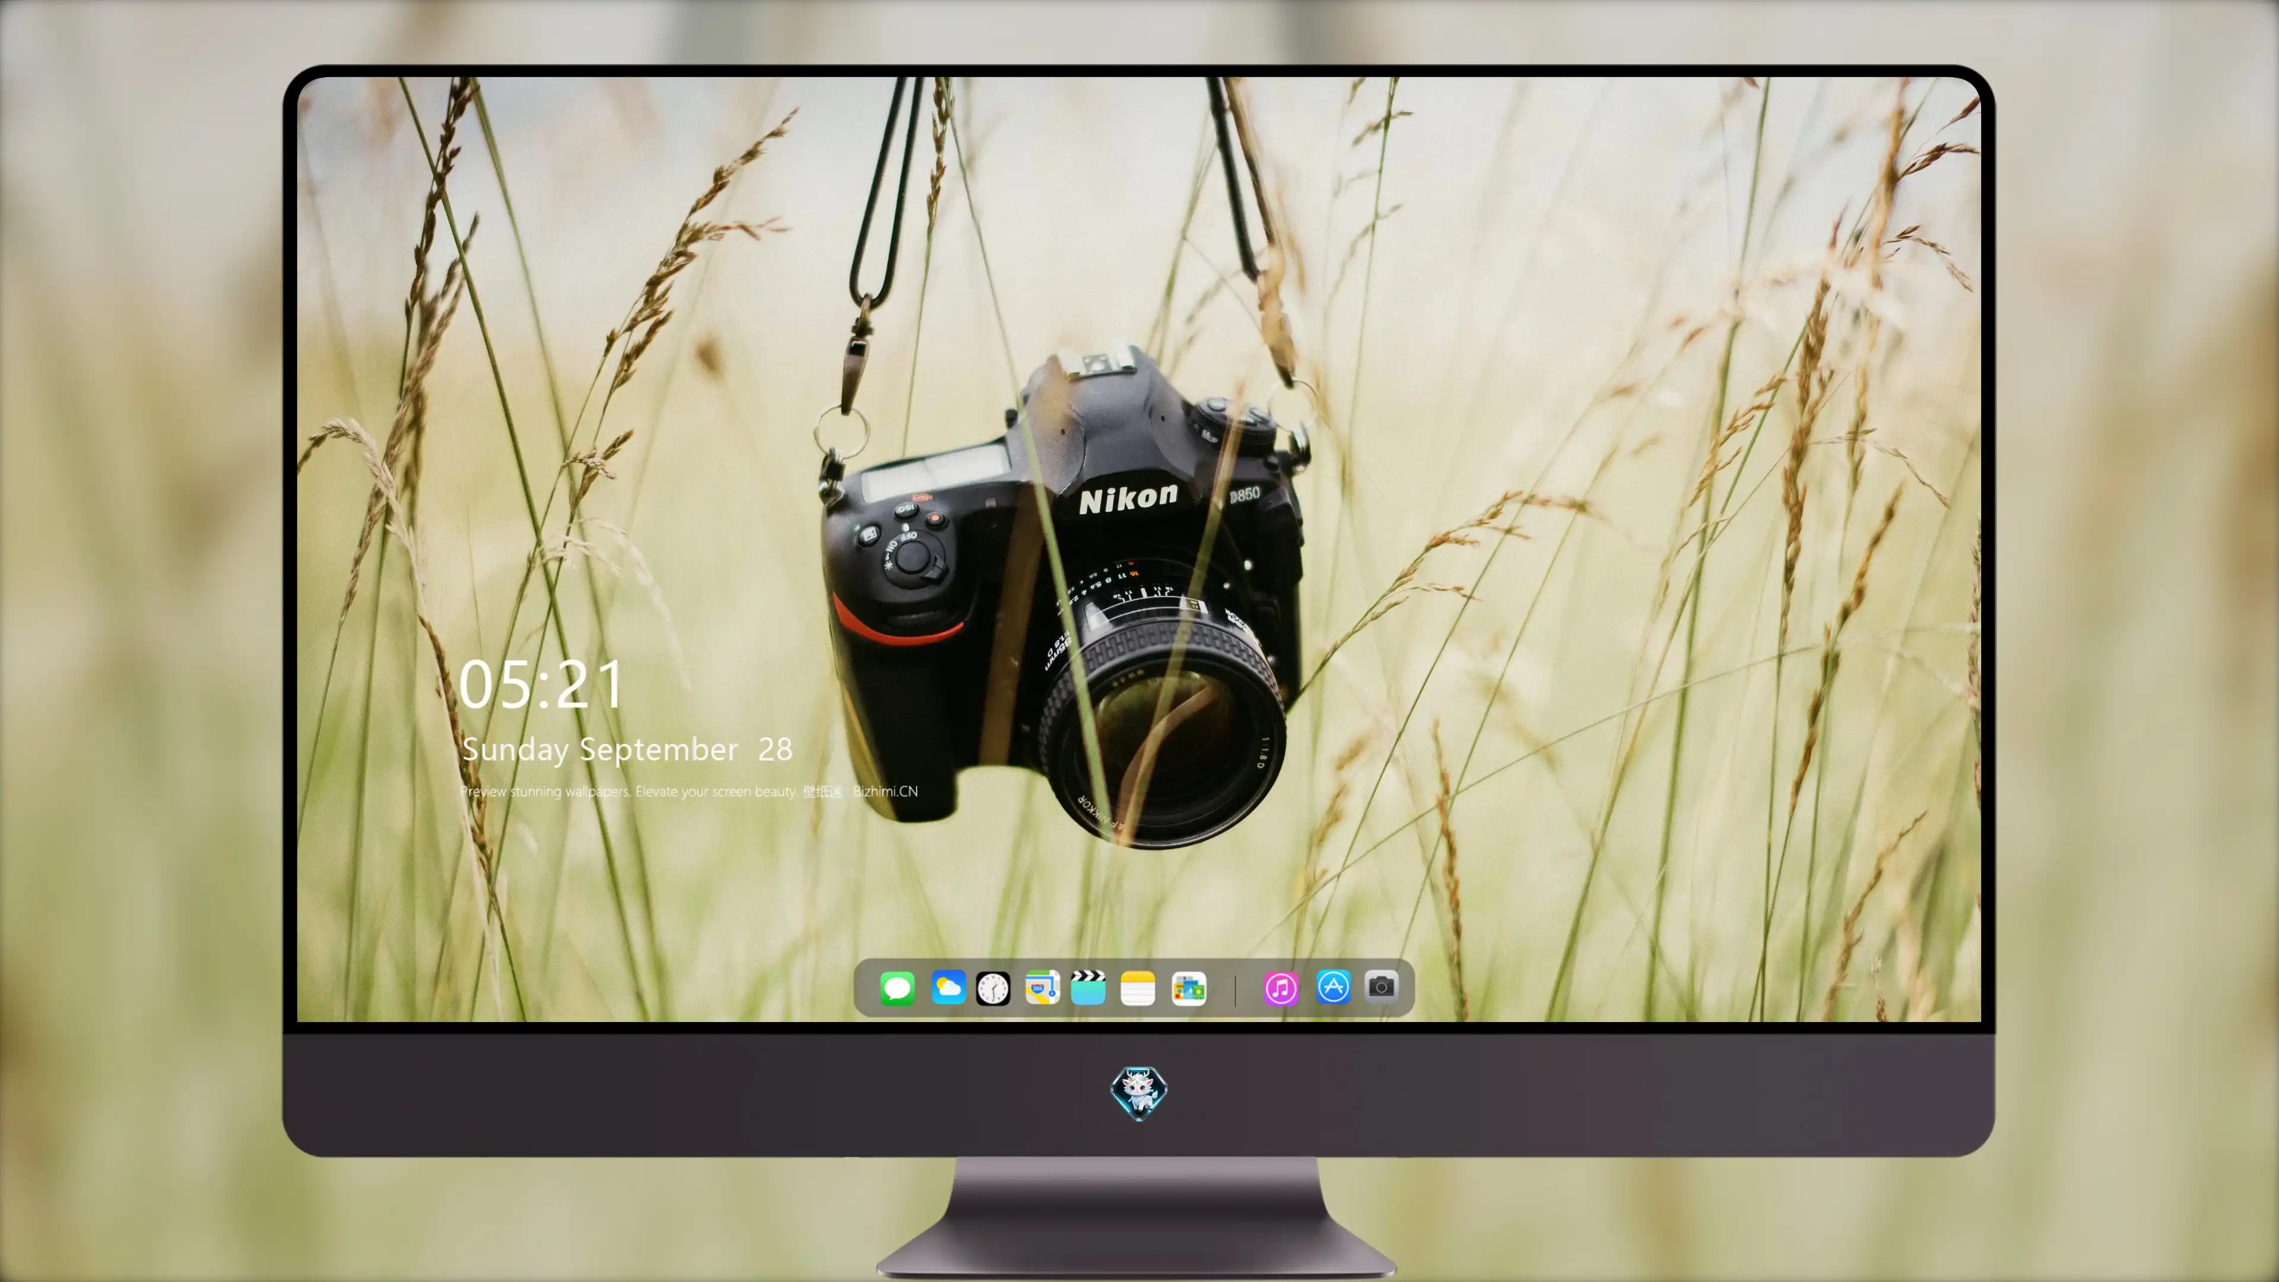Open the Maps app icon in the dock

pyautogui.click(x=1042, y=988)
